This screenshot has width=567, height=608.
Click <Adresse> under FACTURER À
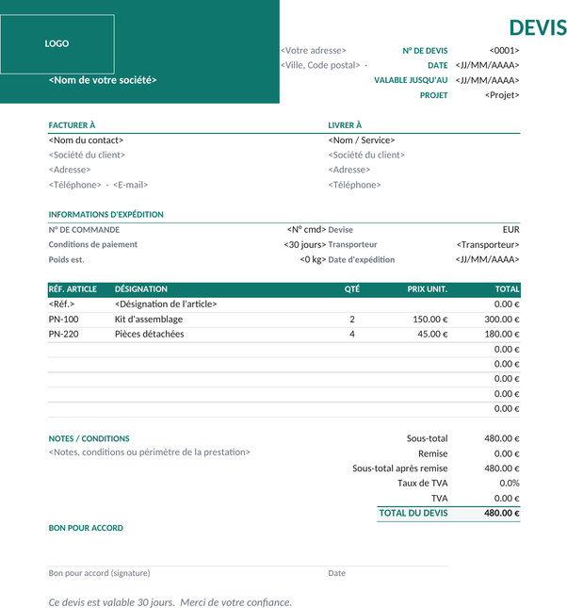(70, 170)
